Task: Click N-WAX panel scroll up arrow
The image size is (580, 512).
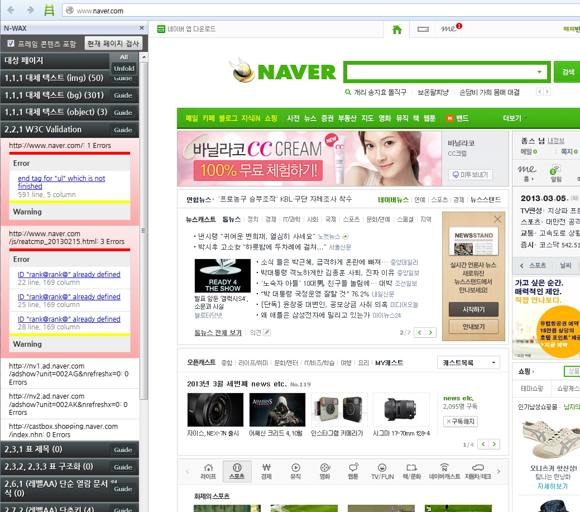Action: [144, 57]
